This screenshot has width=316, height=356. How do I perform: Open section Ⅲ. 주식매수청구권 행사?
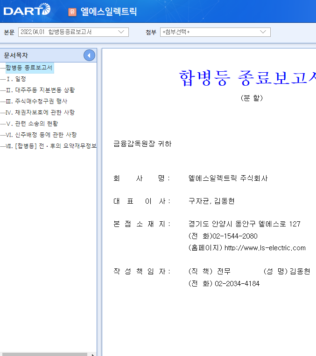[36, 101]
